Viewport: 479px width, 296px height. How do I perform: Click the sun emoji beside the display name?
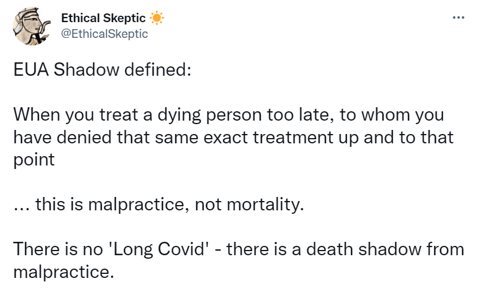pyautogui.click(x=157, y=19)
